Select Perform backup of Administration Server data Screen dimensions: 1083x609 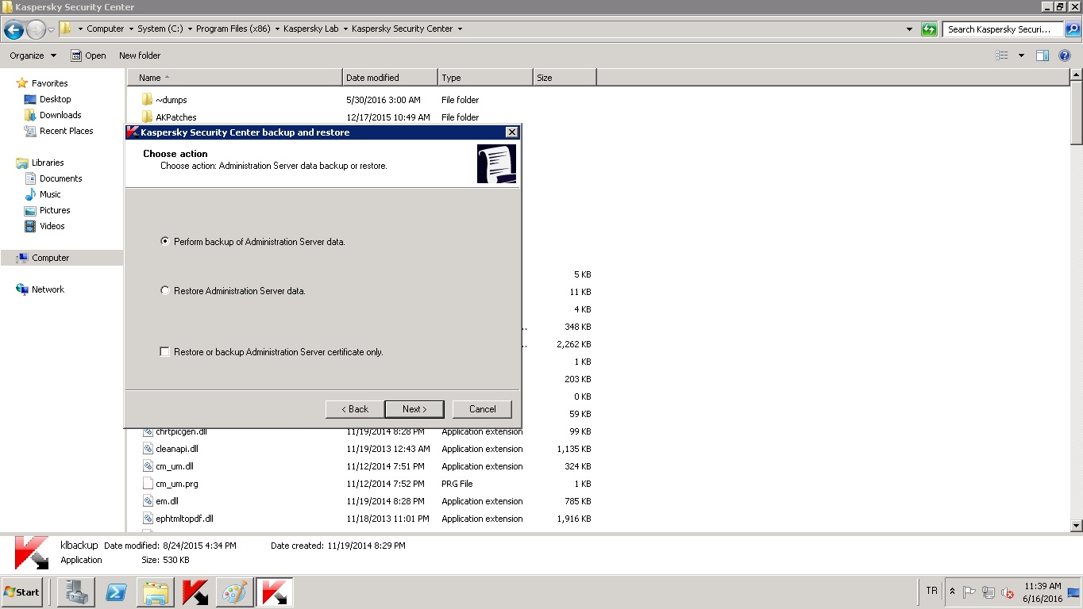tap(165, 241)
